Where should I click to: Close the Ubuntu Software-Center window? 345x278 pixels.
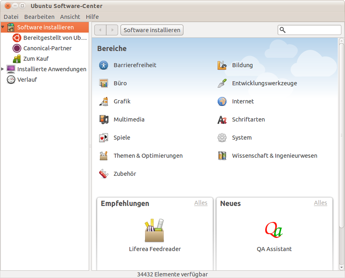point(8,6)
